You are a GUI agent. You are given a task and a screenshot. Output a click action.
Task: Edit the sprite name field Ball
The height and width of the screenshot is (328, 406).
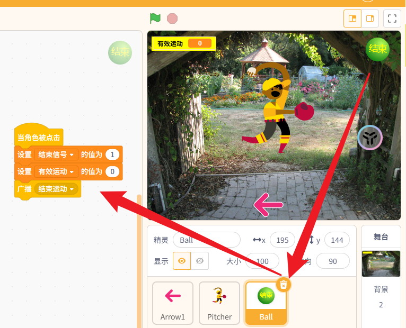(x=206, y=240)
